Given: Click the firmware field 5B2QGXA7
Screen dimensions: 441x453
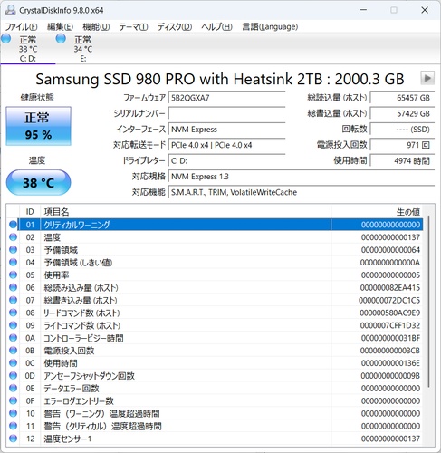Looking at the screenshot, I should pos(226,98).
